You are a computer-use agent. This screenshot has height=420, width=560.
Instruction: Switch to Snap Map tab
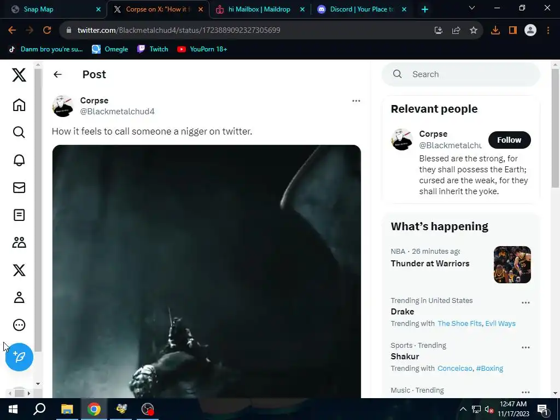click(53, 9)
